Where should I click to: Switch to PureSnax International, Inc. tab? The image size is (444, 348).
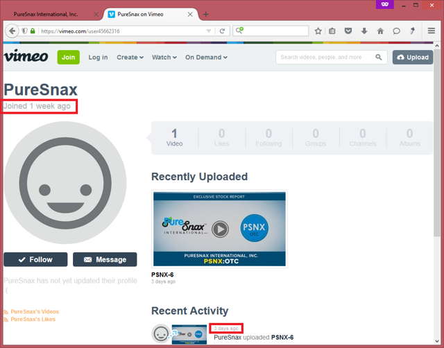(x=46, y=14)
